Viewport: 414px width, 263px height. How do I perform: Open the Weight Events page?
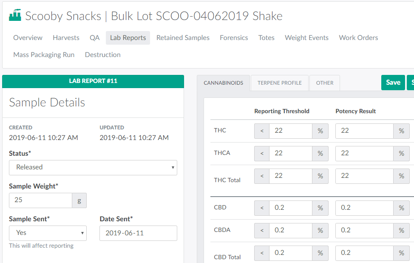pyautogui.click(x=306, y=38)
